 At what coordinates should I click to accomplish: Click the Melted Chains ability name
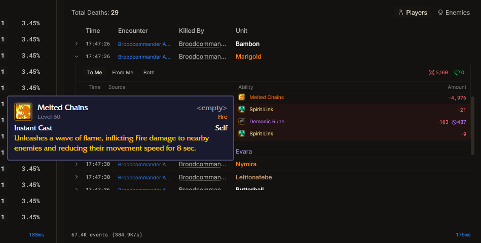[267, 97]
